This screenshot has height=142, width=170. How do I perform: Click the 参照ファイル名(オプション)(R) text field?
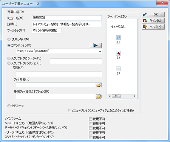[56, 96]
